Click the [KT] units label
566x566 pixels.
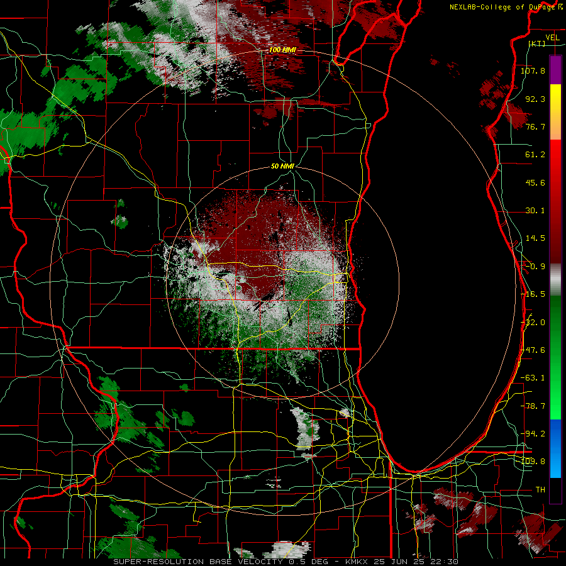(x=537, y=44)
